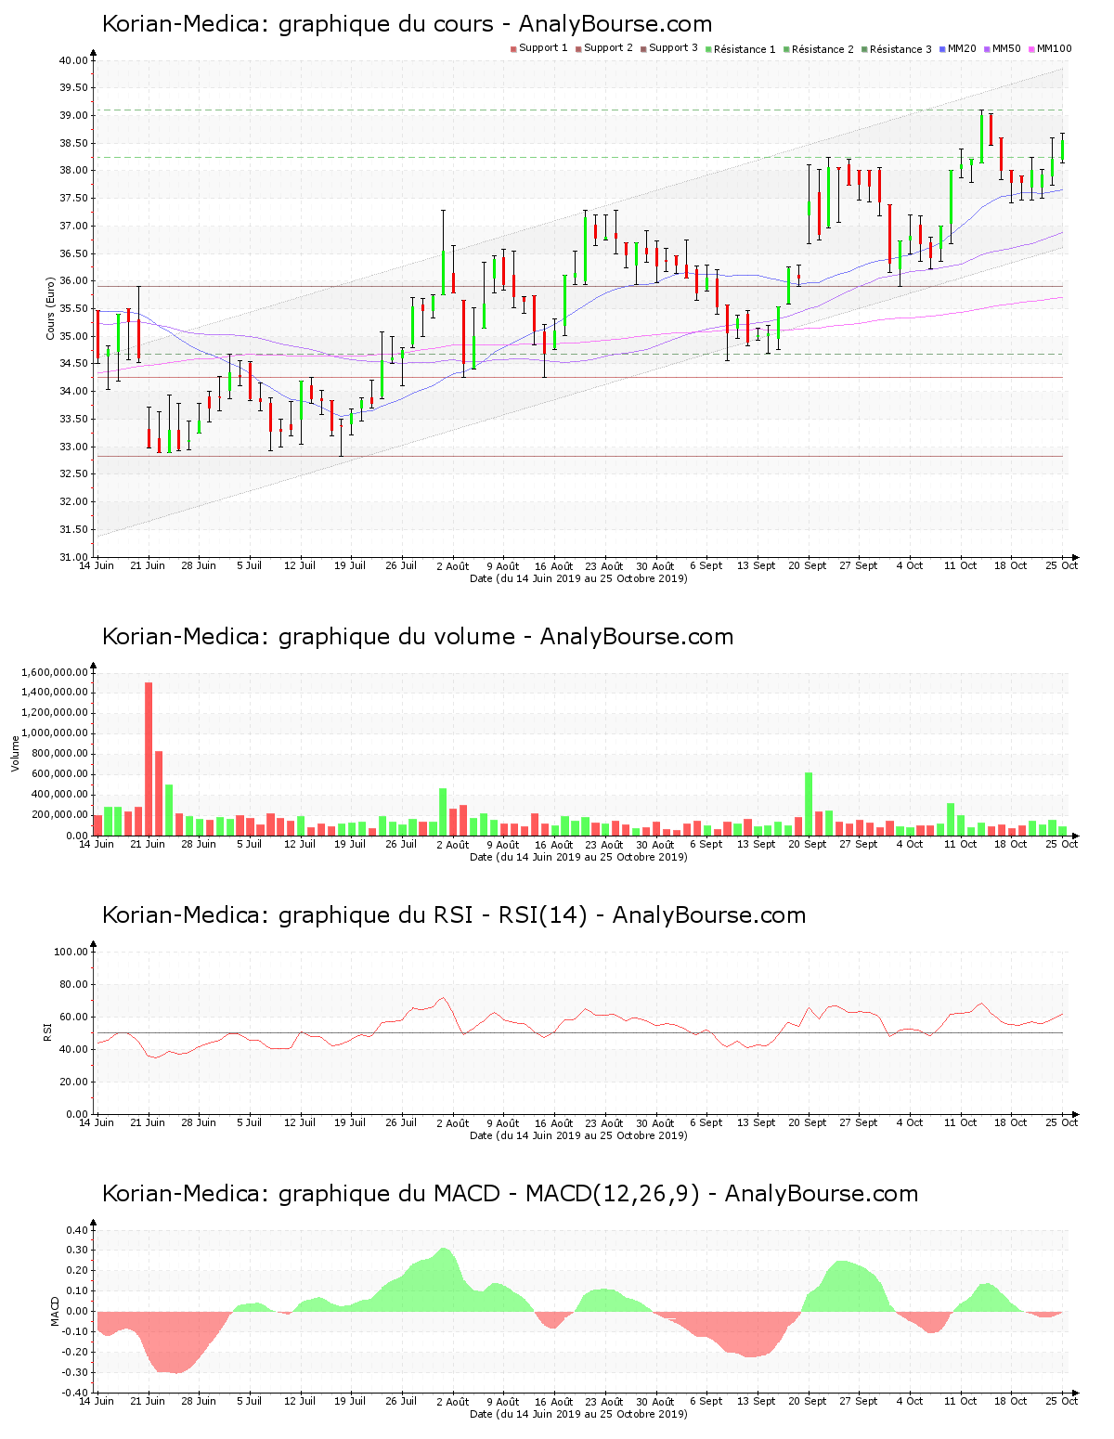Screen dimensions: 1114x1439
Task: Click the 1,600,000.00 volume axis value
Action: pos(56,672)
